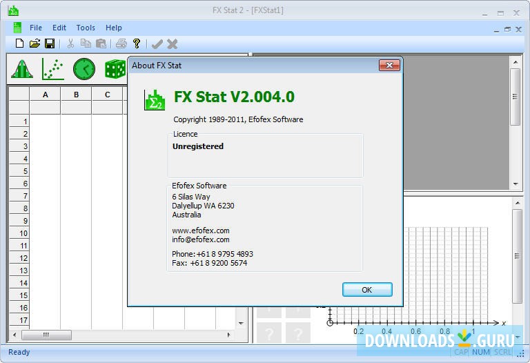Click the Ready status bar text
The width and height of the screenshot is (530, 363).
point(19,352)
